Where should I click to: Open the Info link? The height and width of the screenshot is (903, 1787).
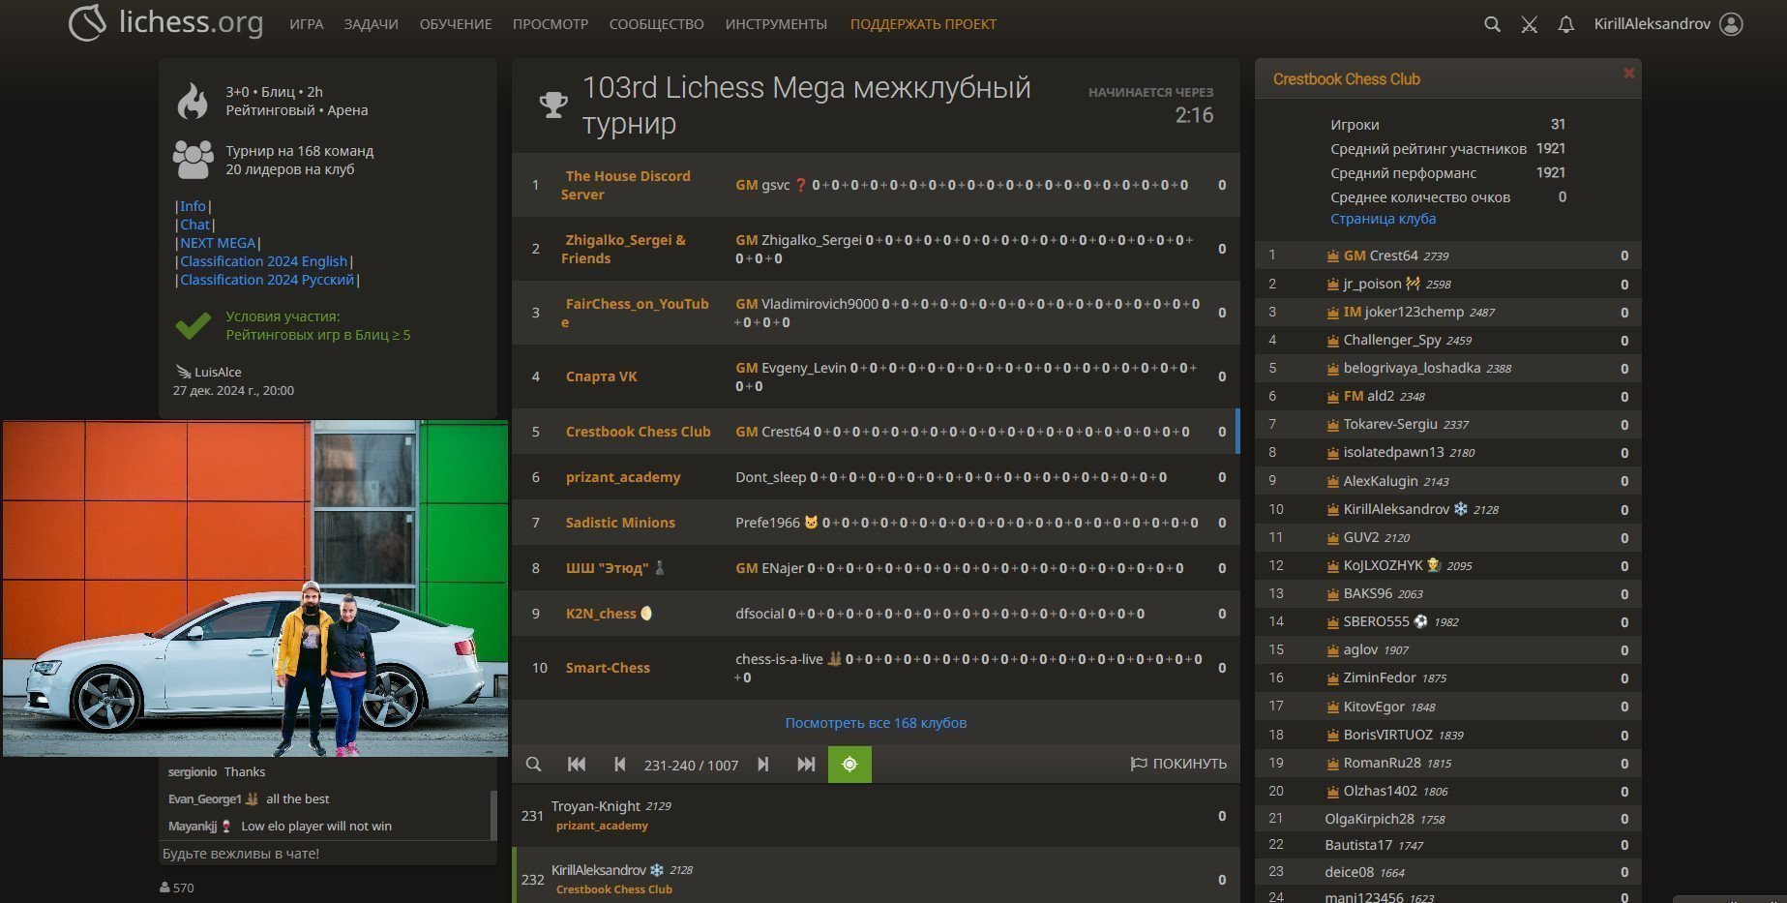(x=193, y=206)
